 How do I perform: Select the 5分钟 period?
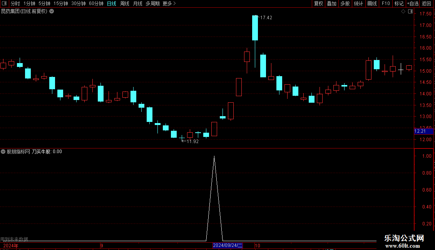pyautogui.click(x=44, y=3)
